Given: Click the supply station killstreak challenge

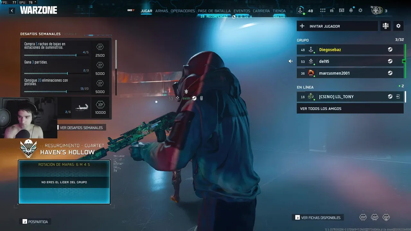Looking at the screenshot, I should click(45, 46).
